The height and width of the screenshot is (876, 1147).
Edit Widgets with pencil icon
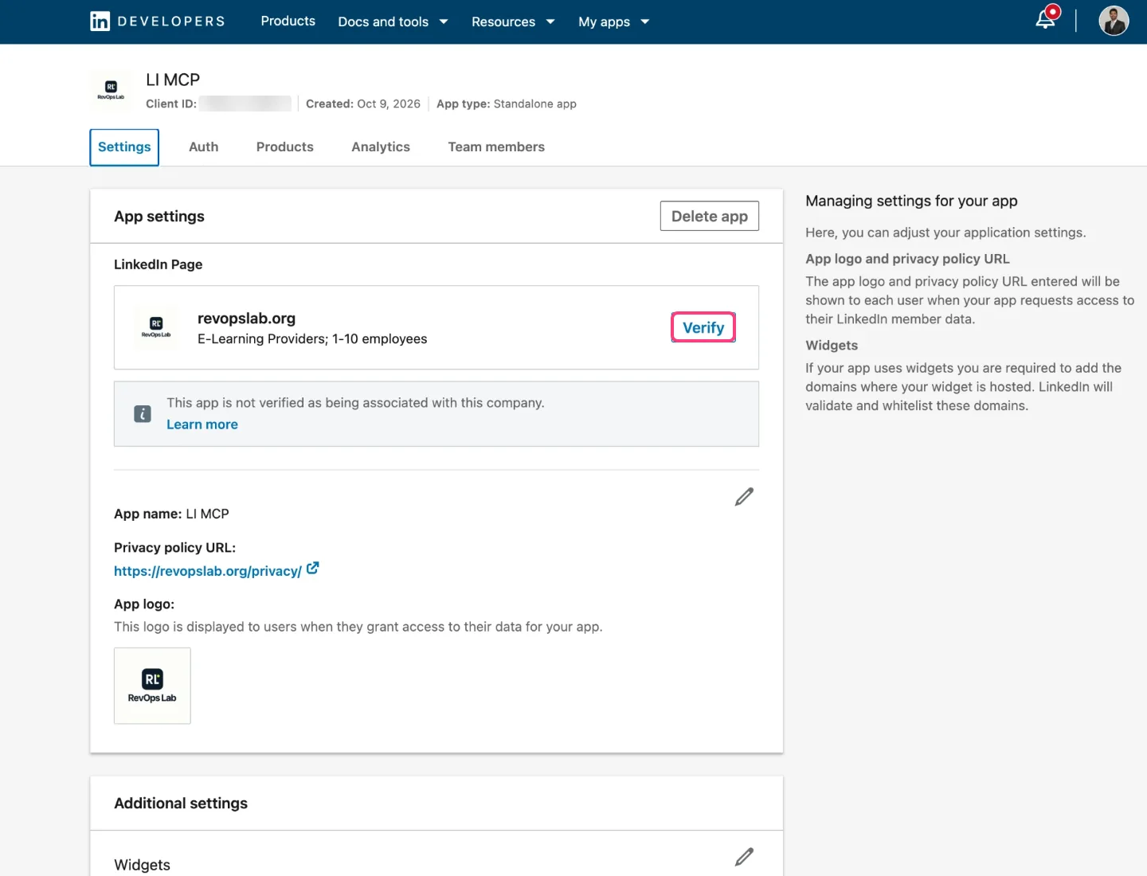click(744, 857)
